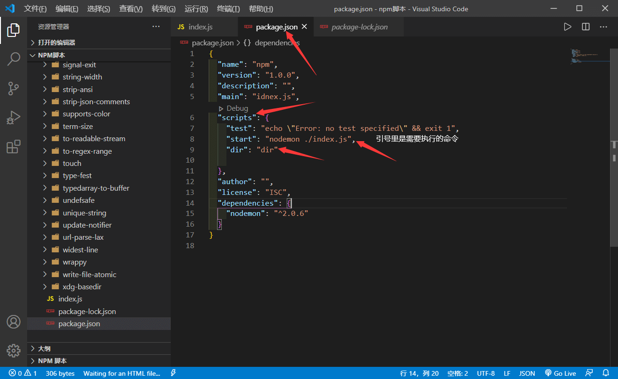Click dependencies in the breadcrumb
Image resolution: width=618 pixels, height=379 pixels.
coord(277,43)
